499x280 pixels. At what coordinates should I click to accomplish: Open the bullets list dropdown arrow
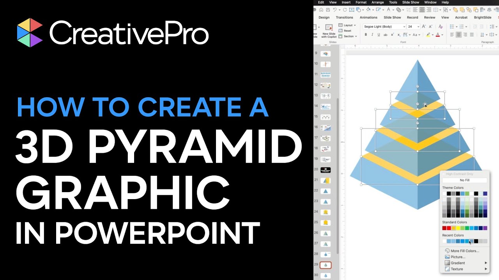[x=457, y=26]
